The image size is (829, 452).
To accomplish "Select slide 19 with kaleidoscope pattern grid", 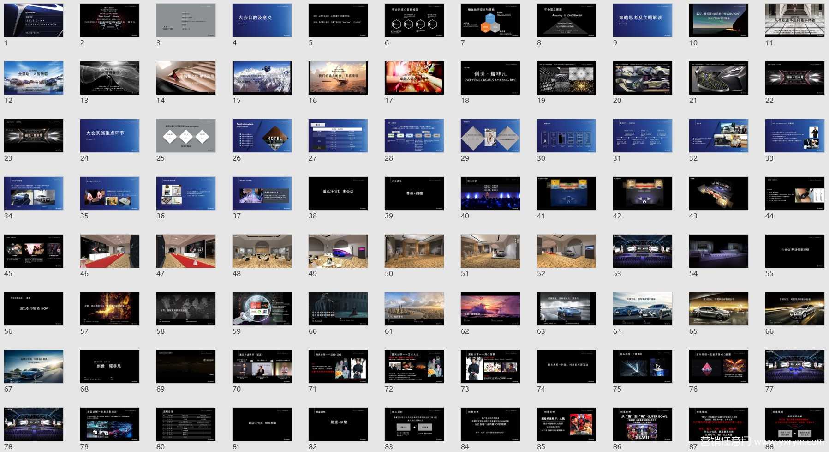I will (567, 78).
